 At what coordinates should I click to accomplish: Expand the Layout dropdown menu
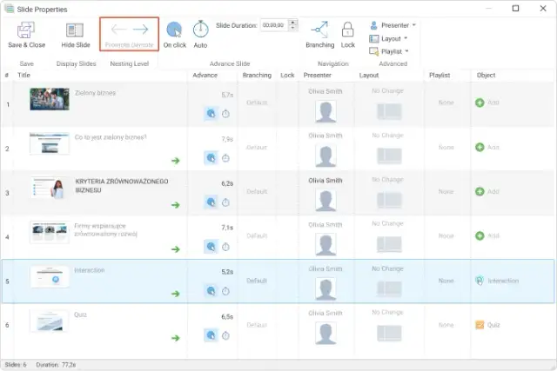pyautogui.click(x=389, y=38)
